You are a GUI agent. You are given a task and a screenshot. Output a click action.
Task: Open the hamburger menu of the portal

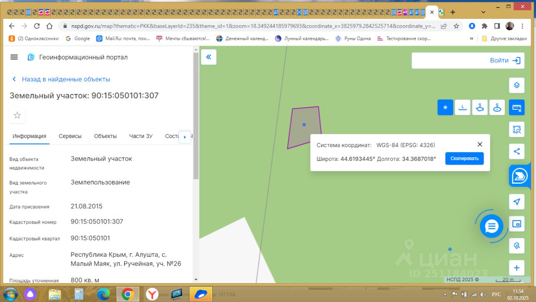click(x=14, y=57)
